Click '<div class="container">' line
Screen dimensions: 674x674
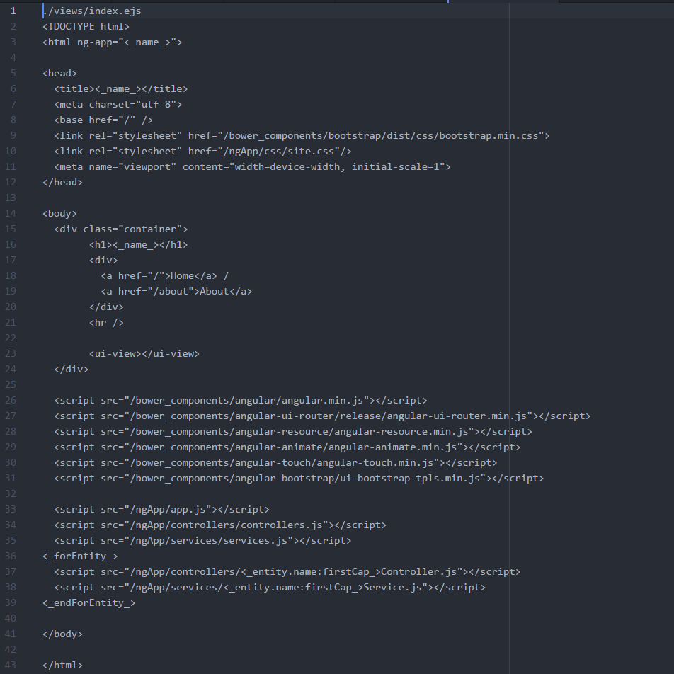point(121,229)
